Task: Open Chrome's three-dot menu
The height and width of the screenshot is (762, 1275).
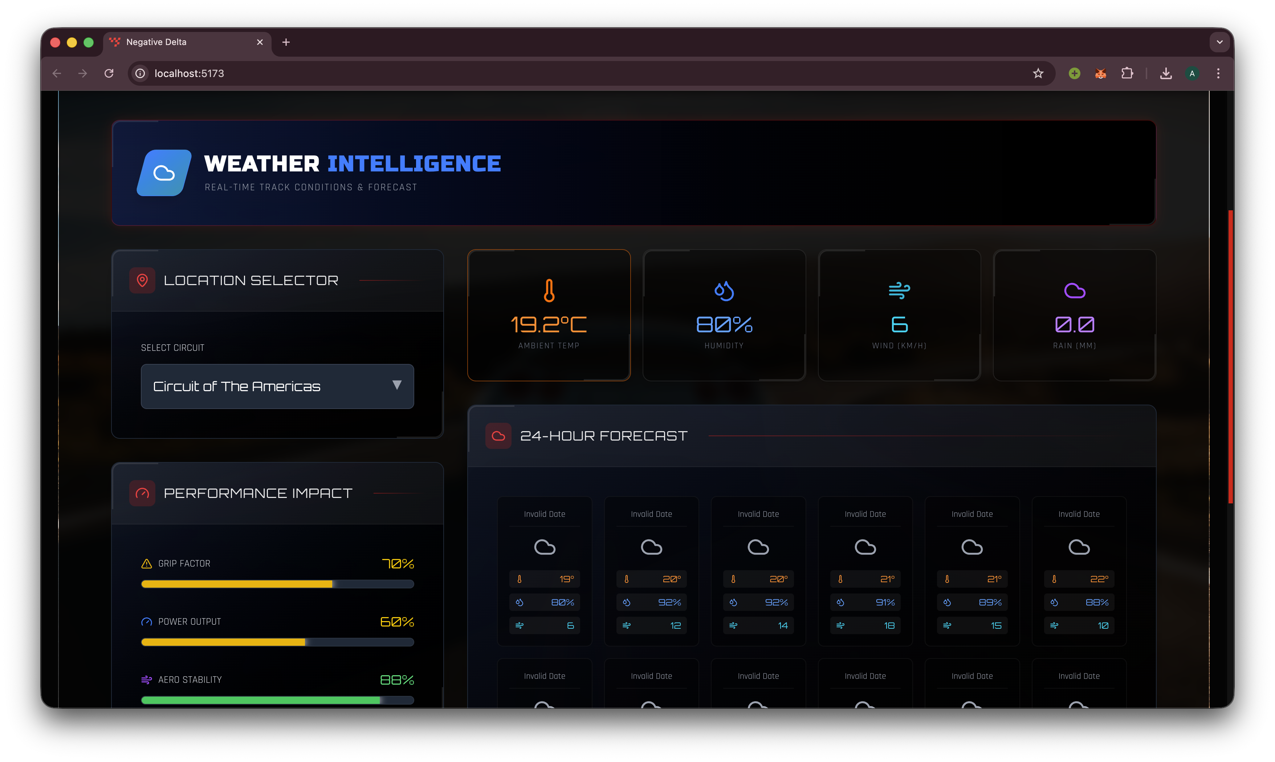Action: (x=1218, y=73)
